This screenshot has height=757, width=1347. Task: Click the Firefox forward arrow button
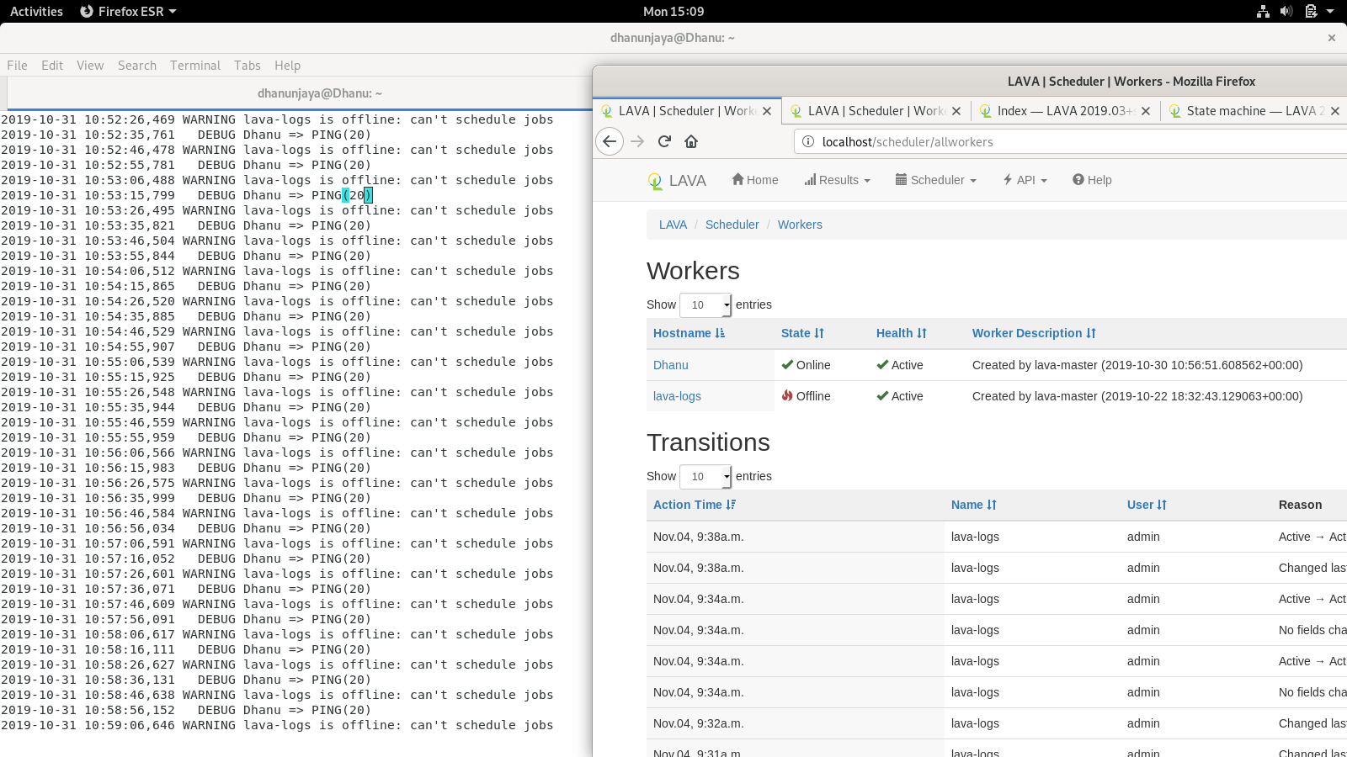[x=637, y=141]
